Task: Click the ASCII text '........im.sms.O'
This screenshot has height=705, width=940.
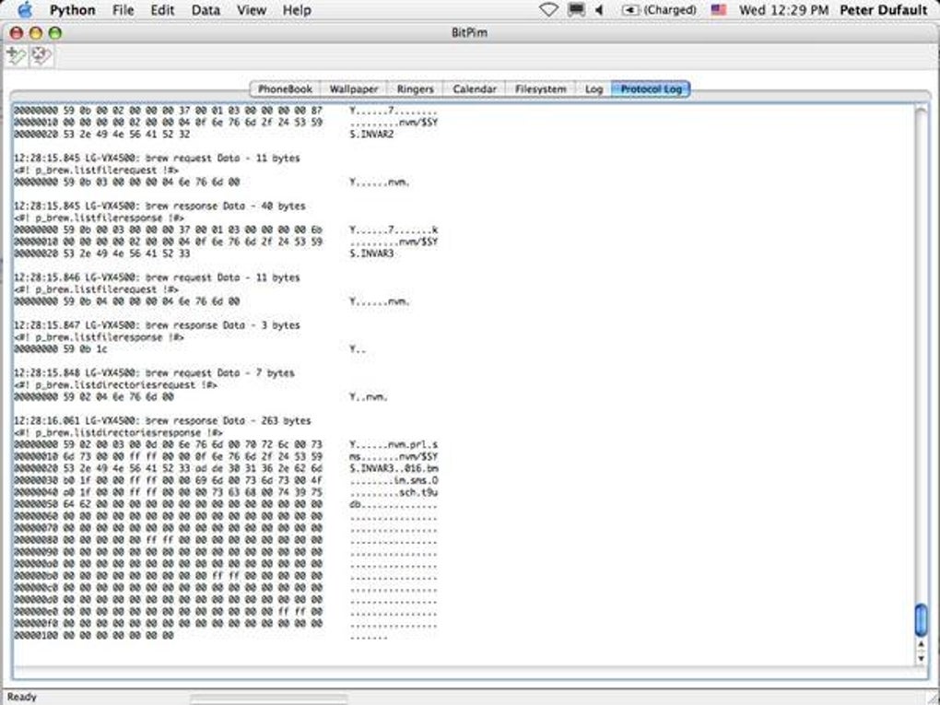Action: pyautogui.click(x=394, y=480)
